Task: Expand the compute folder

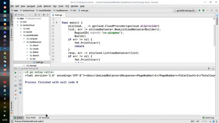Action: coord(24,39)
